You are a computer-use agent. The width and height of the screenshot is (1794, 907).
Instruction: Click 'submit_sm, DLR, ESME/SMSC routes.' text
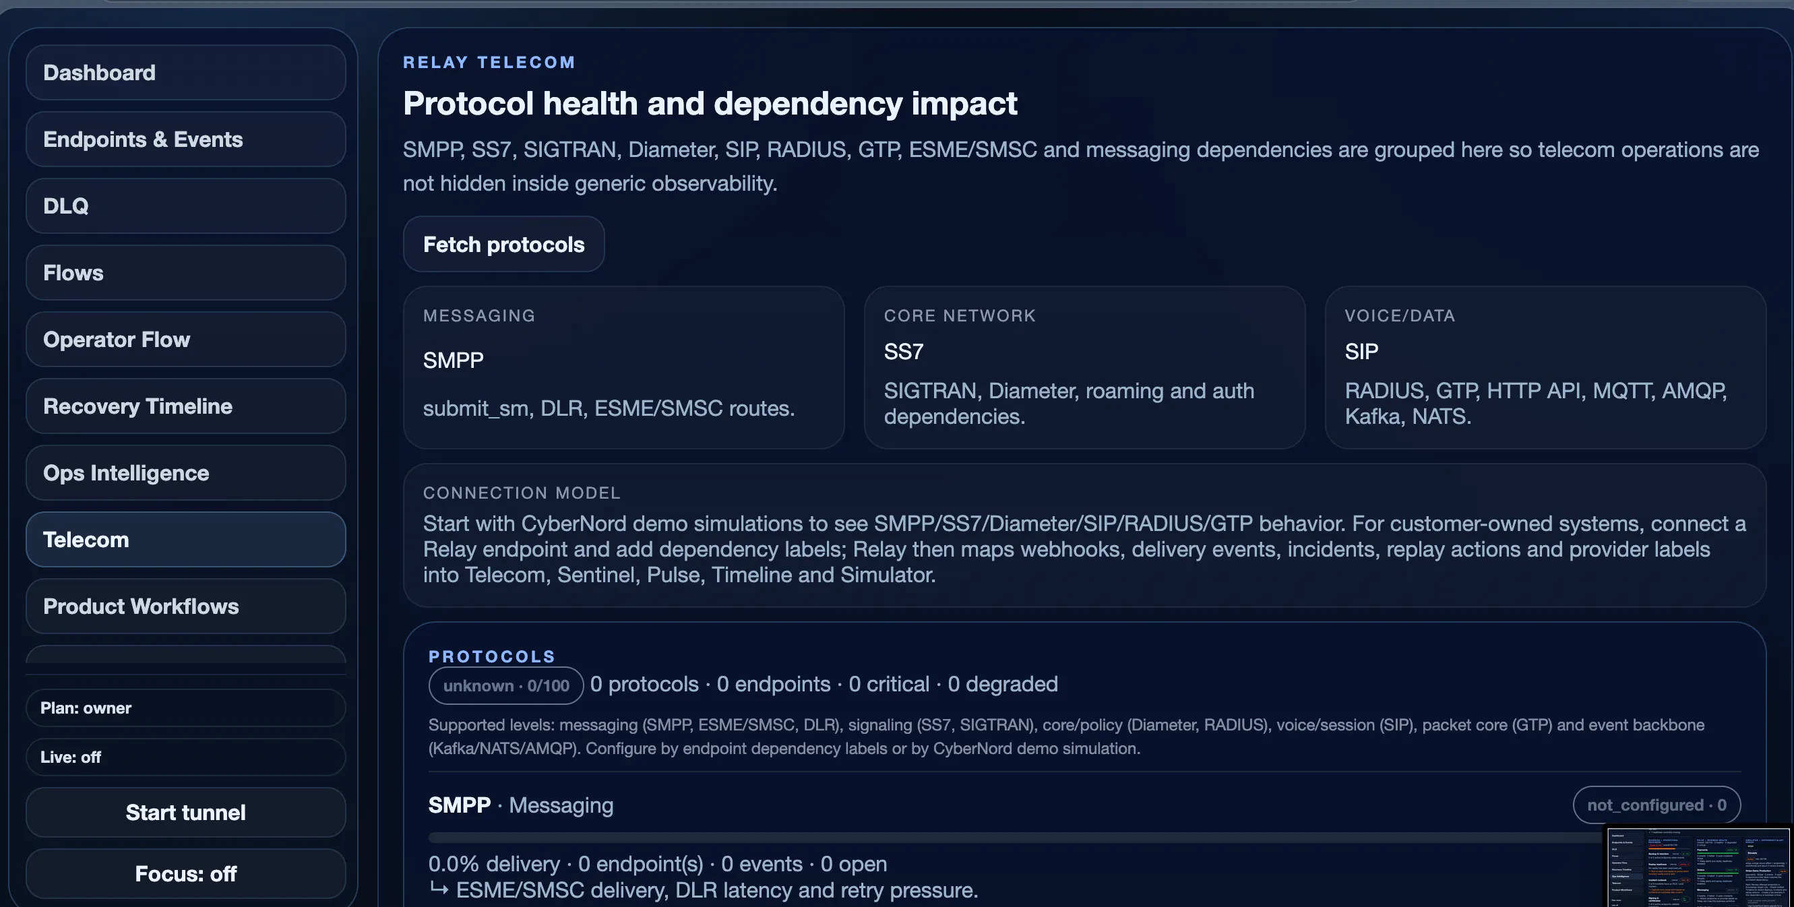pos(609,408)
